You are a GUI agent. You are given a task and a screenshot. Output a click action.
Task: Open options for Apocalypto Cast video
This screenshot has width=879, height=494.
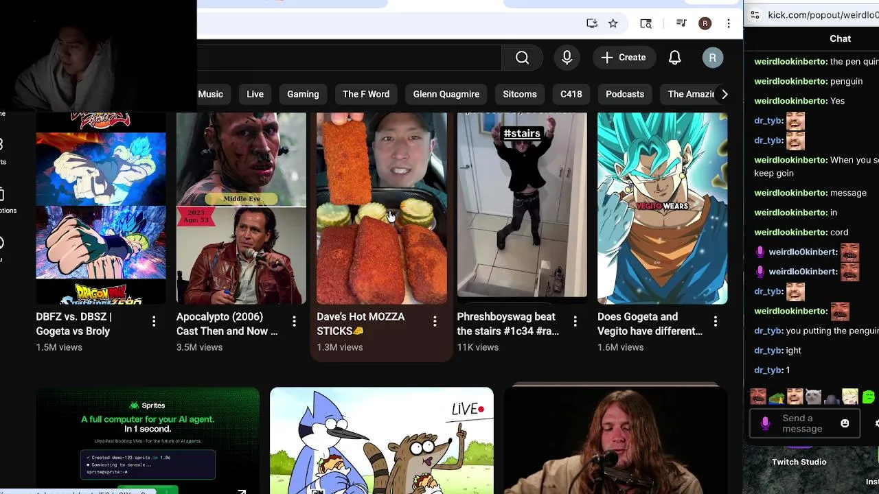294,321
